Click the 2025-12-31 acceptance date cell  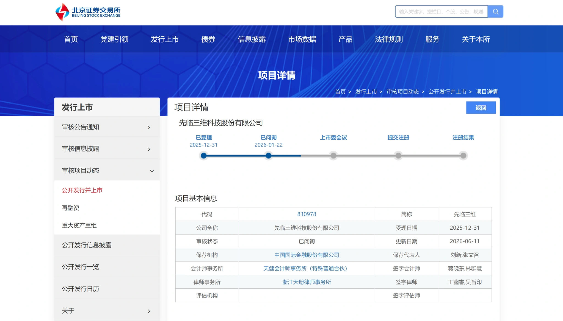click(465, 228)
